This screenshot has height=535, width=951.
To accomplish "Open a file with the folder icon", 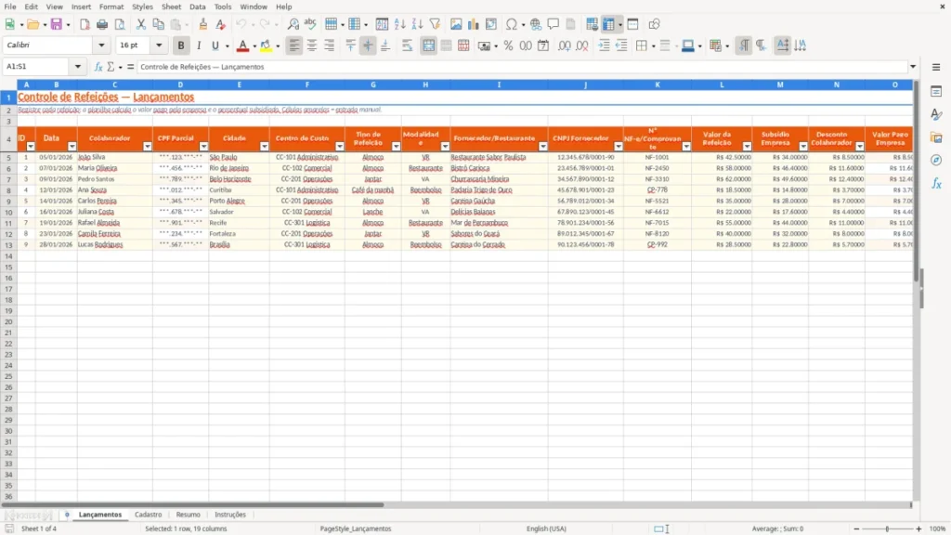I will (33, 24).
